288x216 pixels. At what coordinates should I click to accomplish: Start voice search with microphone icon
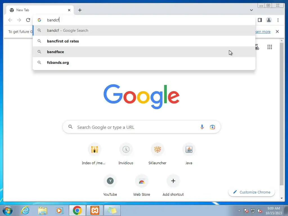[x=202, y=127]
